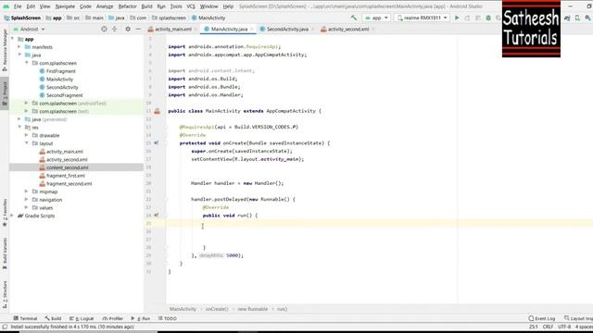
Task: Collapse the java folder
Action: click(19, 55)
